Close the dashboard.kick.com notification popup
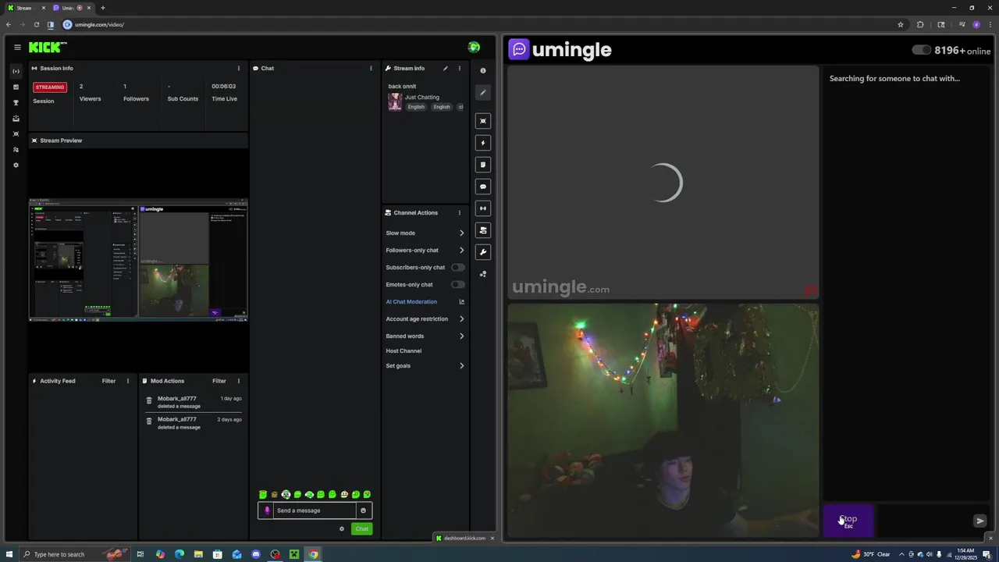The image size is (999, 562). click(x=492, y=538)
